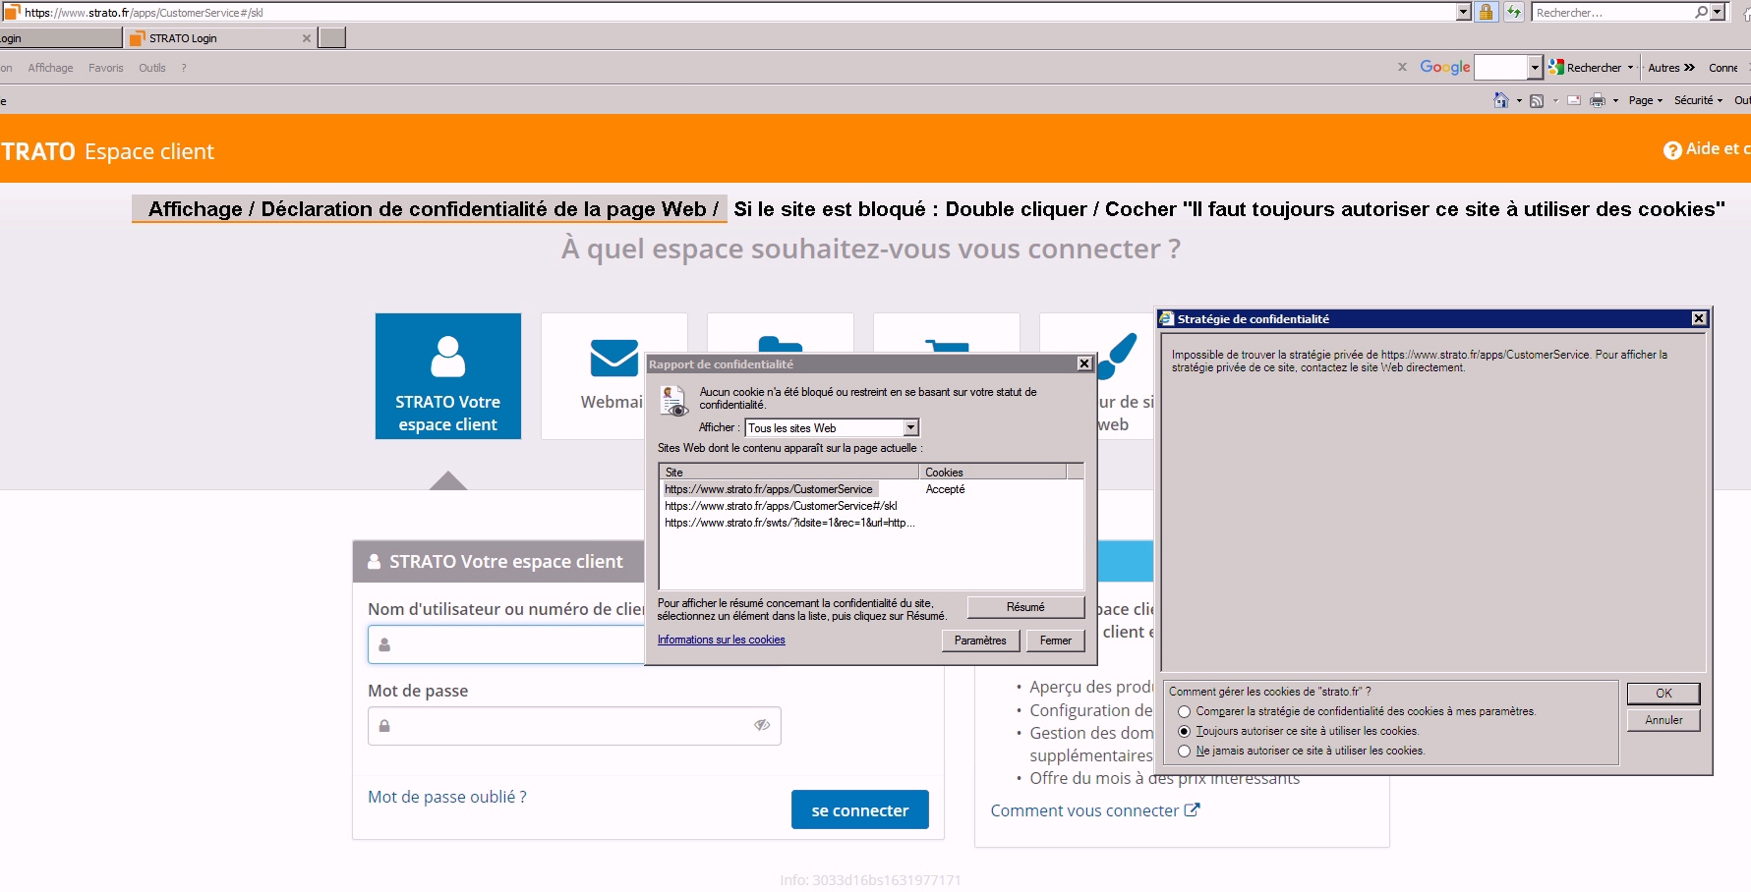This screenshot has height=892, width=1751.
Task: Click the printer icon
Action: click(1598, 100)
